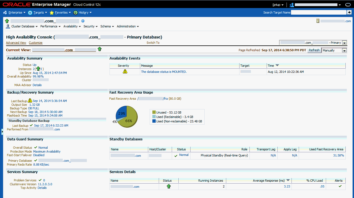Click the Refresh button

point(314,50)
